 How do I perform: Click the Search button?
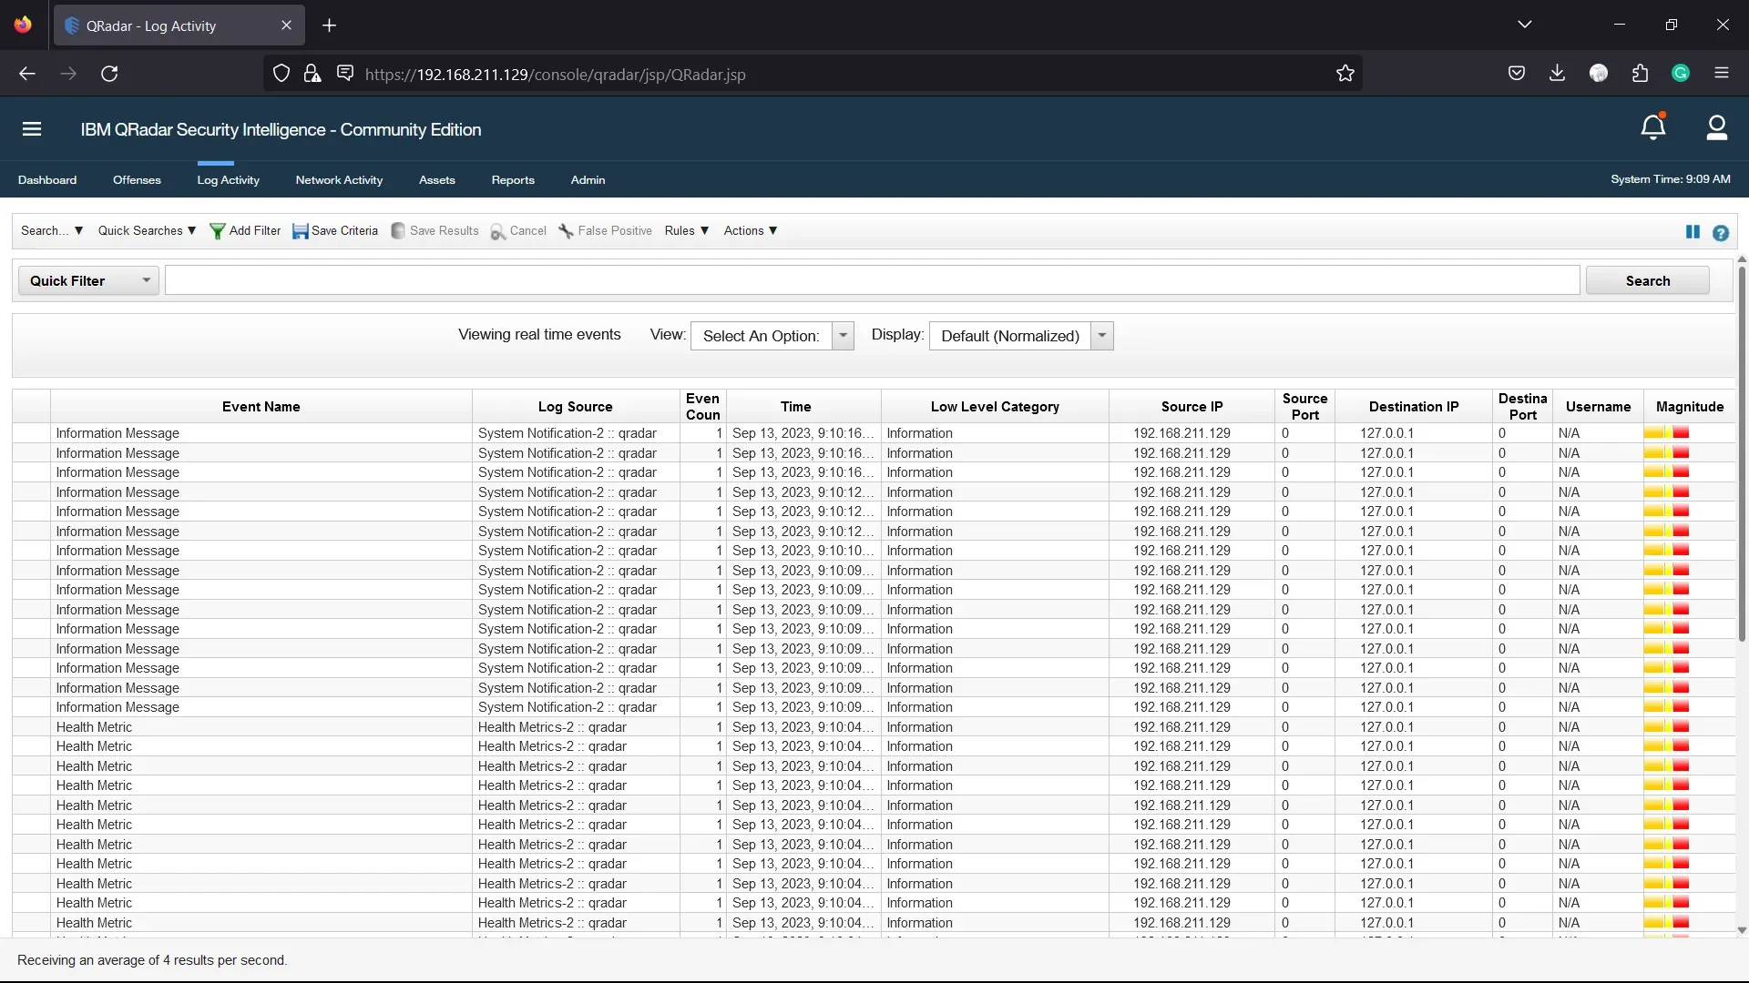1647,280
